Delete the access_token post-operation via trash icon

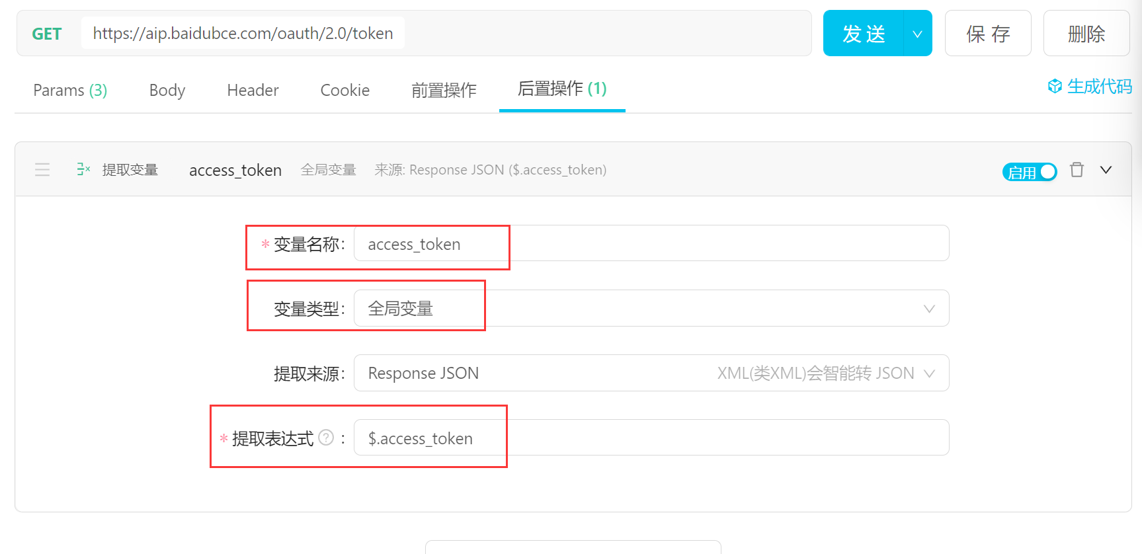(x=1077, y=170)
